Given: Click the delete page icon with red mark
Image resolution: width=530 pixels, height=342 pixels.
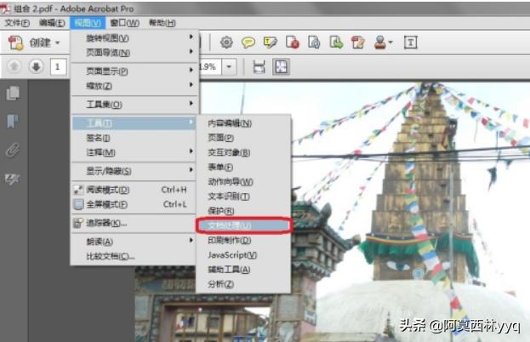Looking at the screenshot, I should click(x=293, y=43).
